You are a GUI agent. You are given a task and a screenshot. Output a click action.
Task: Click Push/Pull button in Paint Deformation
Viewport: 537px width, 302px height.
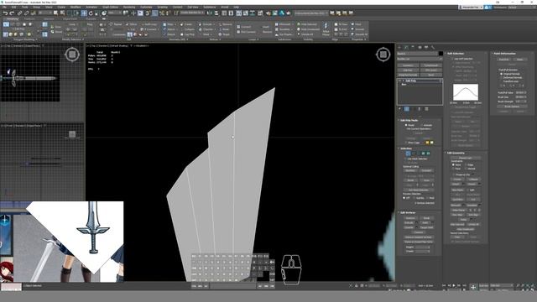click(503, 60)
